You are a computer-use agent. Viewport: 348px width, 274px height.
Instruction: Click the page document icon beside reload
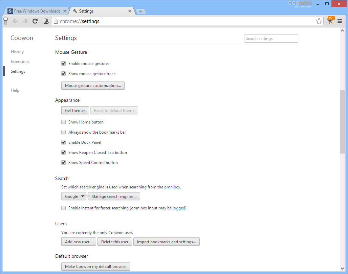(x=46, y=21)
